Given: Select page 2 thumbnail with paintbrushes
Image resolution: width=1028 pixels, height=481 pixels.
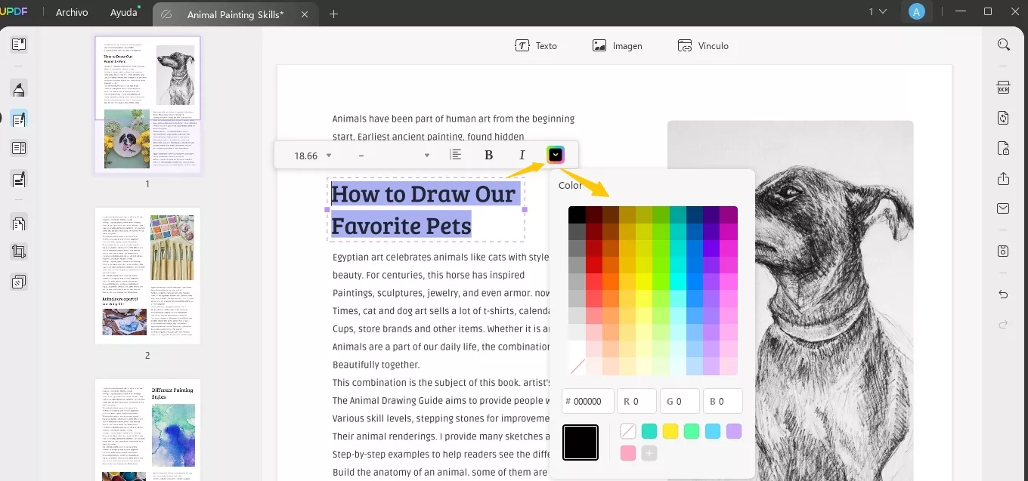Looking at the screenshot, I should (x=147, y=276).
